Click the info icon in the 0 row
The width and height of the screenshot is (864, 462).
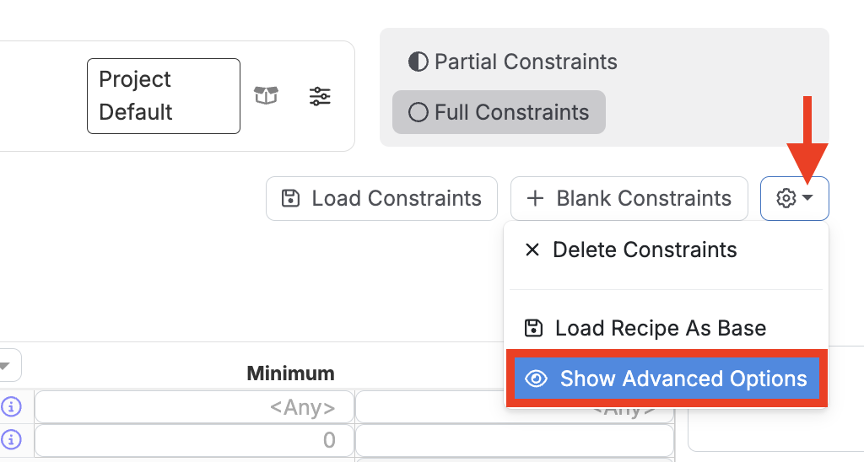(x=12, y=439)
